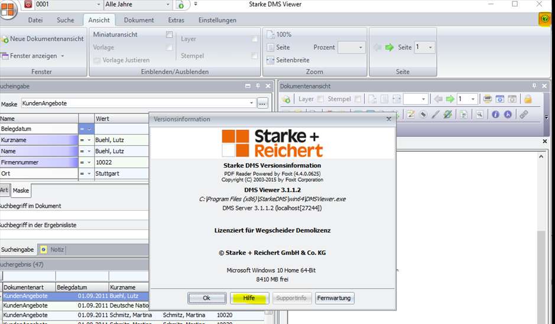Click the blue 'h' history icon
The image size is (555, 324).
tap(508, 114)
